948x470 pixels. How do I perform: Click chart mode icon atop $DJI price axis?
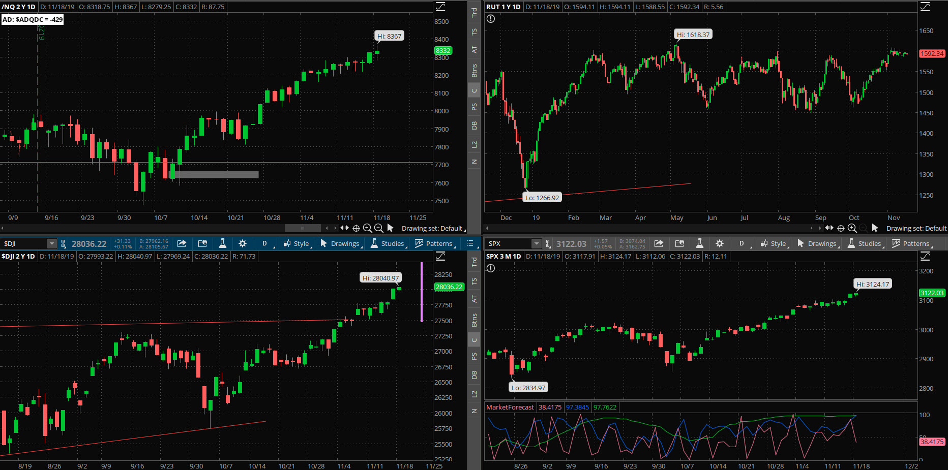pos(440,256)
